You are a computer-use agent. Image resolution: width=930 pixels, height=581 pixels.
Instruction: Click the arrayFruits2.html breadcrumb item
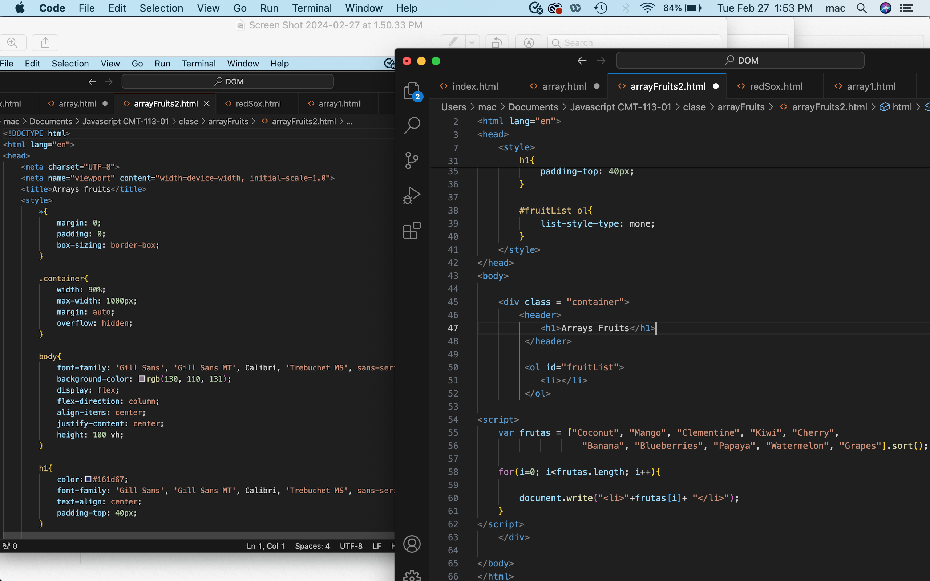(828, 107)
